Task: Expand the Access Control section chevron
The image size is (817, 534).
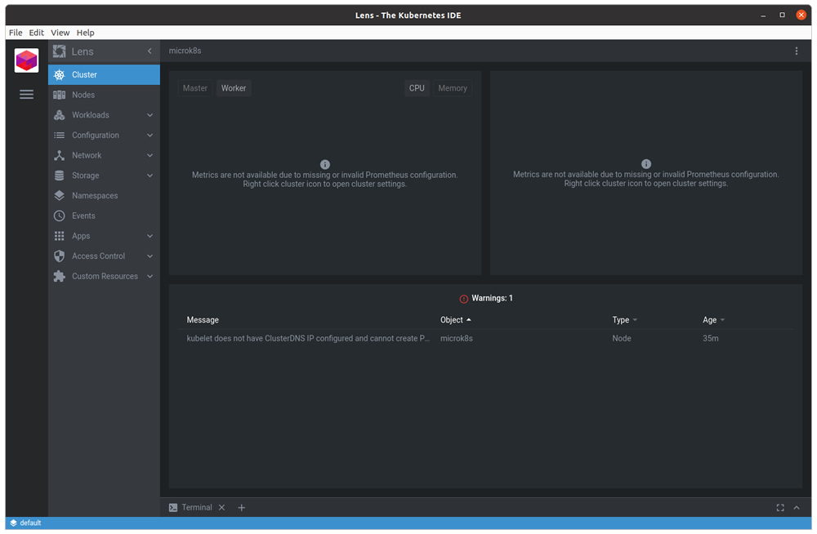Action: [150, 256]
